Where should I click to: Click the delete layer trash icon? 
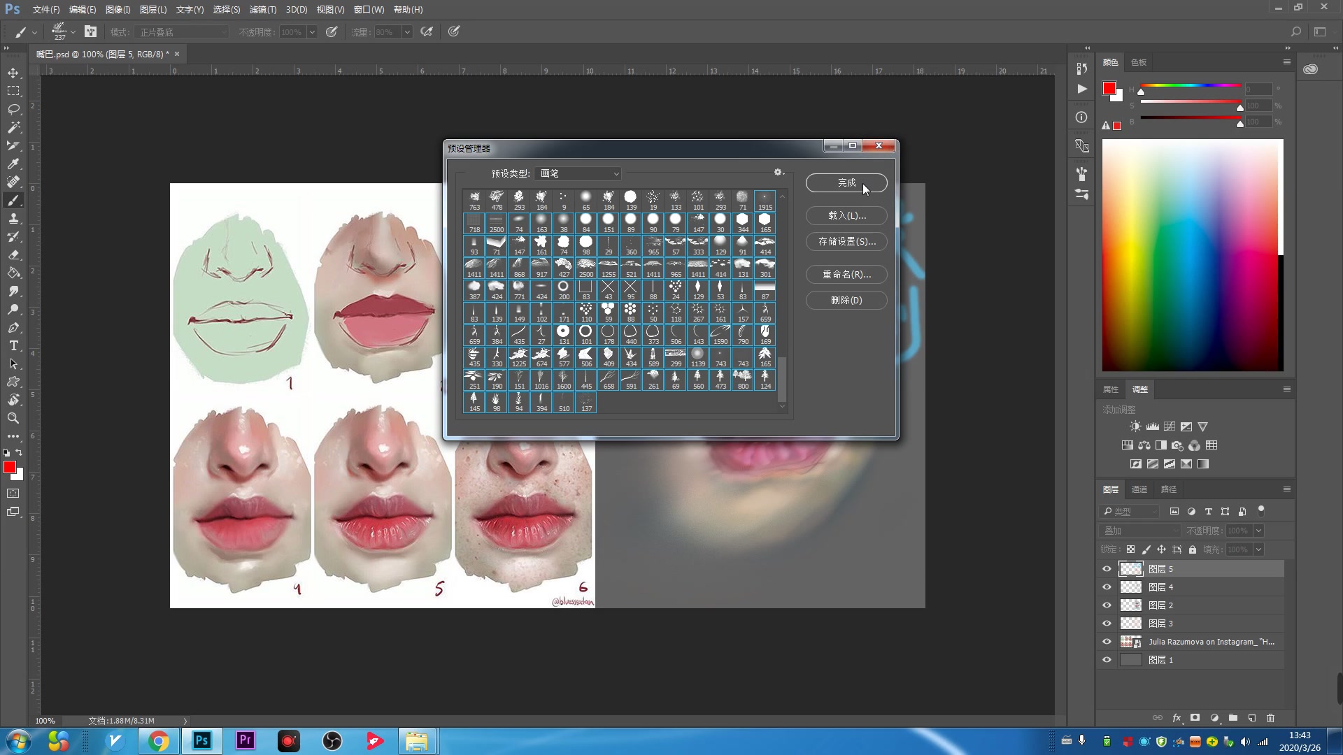click(x=1270, y=718)
